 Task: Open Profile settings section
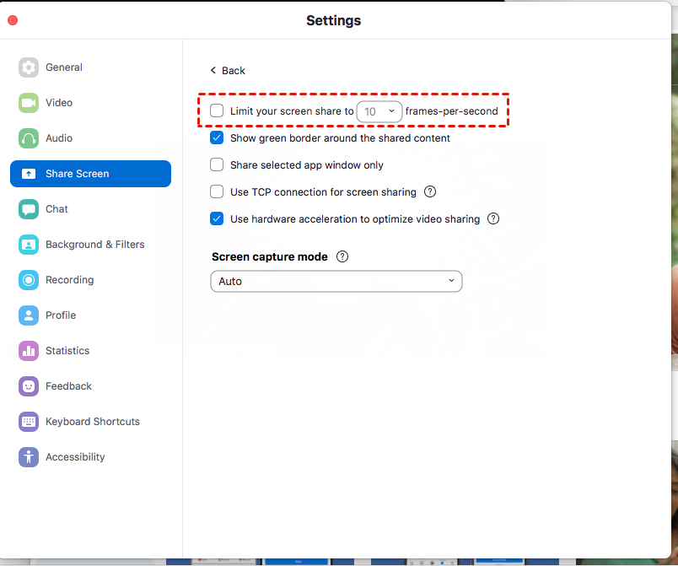90,315
